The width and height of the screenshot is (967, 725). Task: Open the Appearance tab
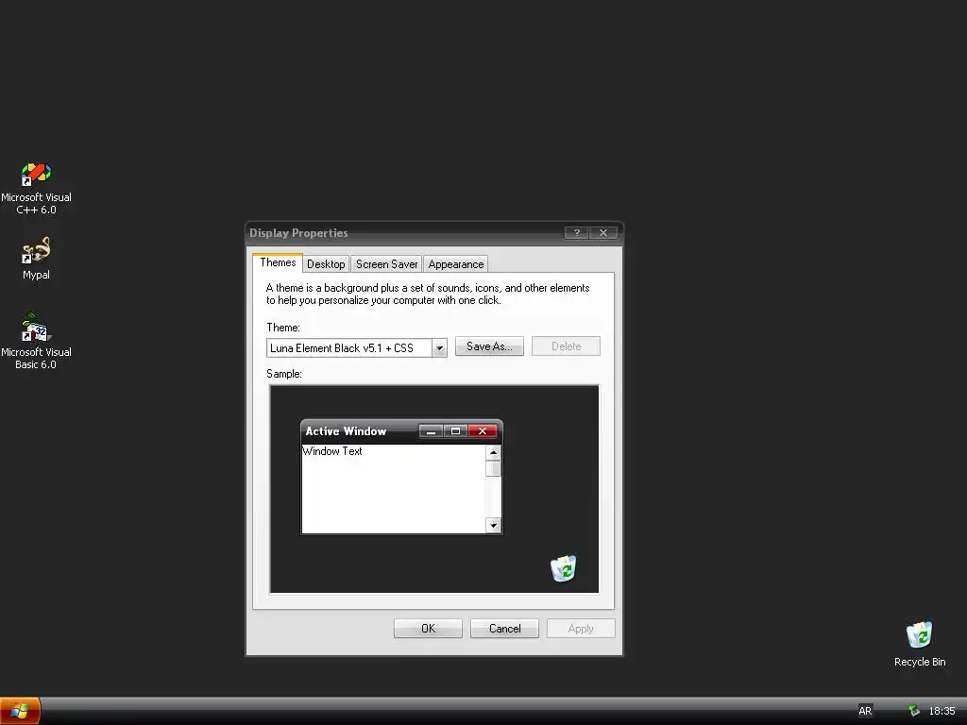tap(456, 264)
